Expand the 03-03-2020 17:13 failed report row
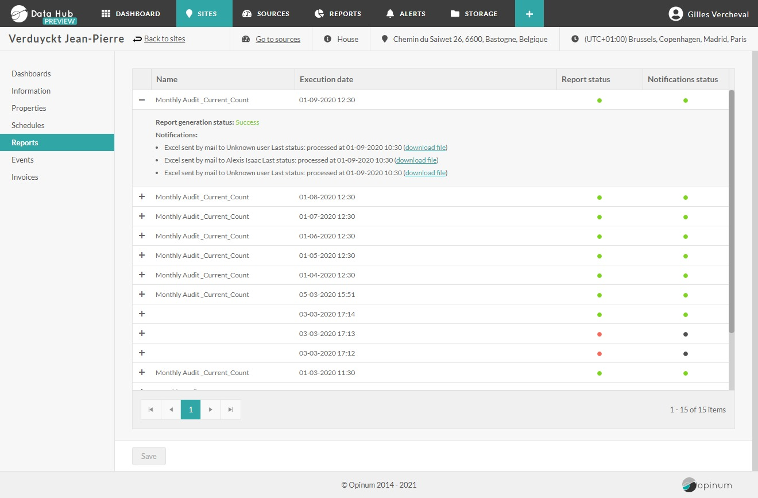 (142, 334)
